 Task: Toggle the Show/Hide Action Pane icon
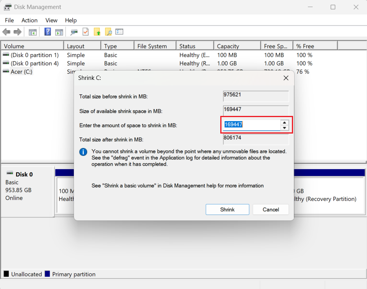[59, 32]
